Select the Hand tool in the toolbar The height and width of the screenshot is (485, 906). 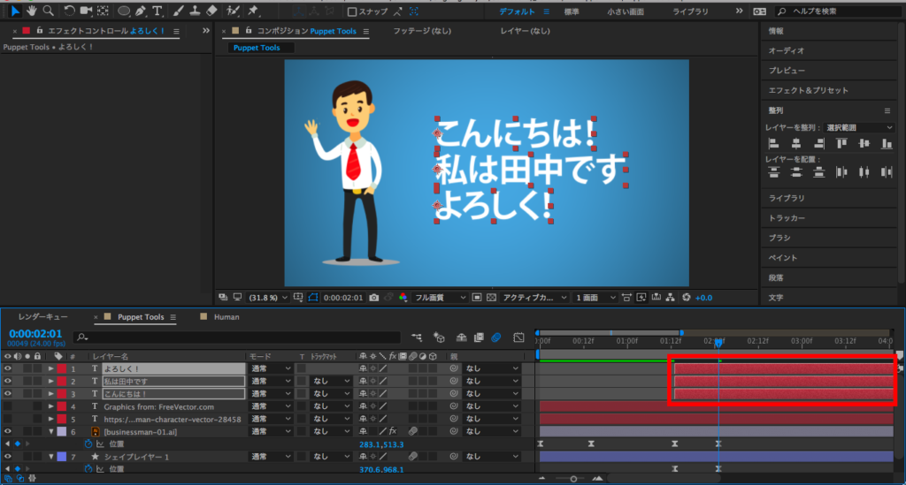click(31, 11)
